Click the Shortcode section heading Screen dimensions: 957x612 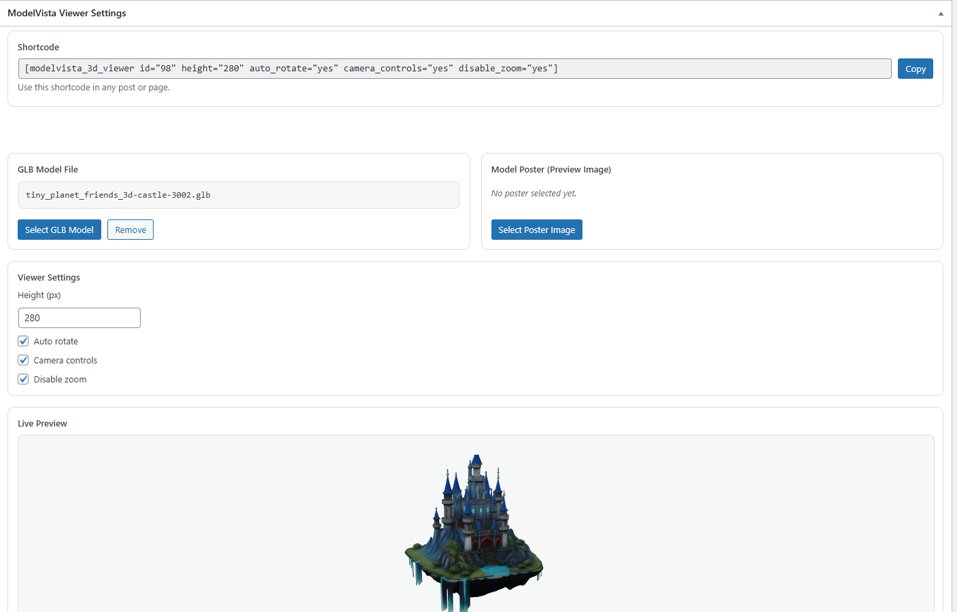coord(38,47)
